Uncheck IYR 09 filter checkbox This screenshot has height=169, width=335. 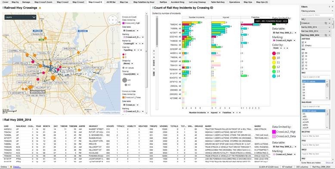303,53
